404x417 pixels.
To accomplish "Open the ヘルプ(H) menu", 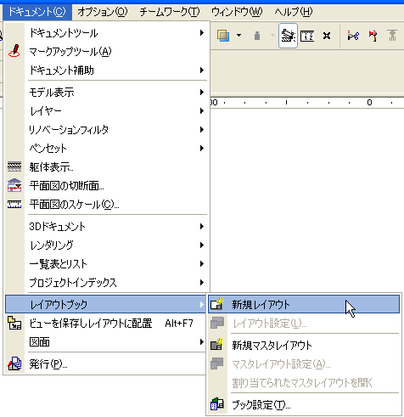I will (294, 12).
